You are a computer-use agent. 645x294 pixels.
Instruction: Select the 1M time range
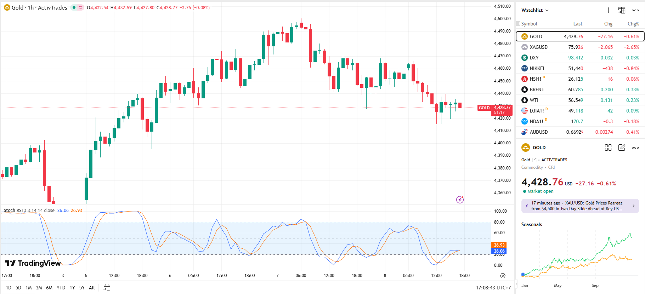pyautogui.click(x=29, y=288)
